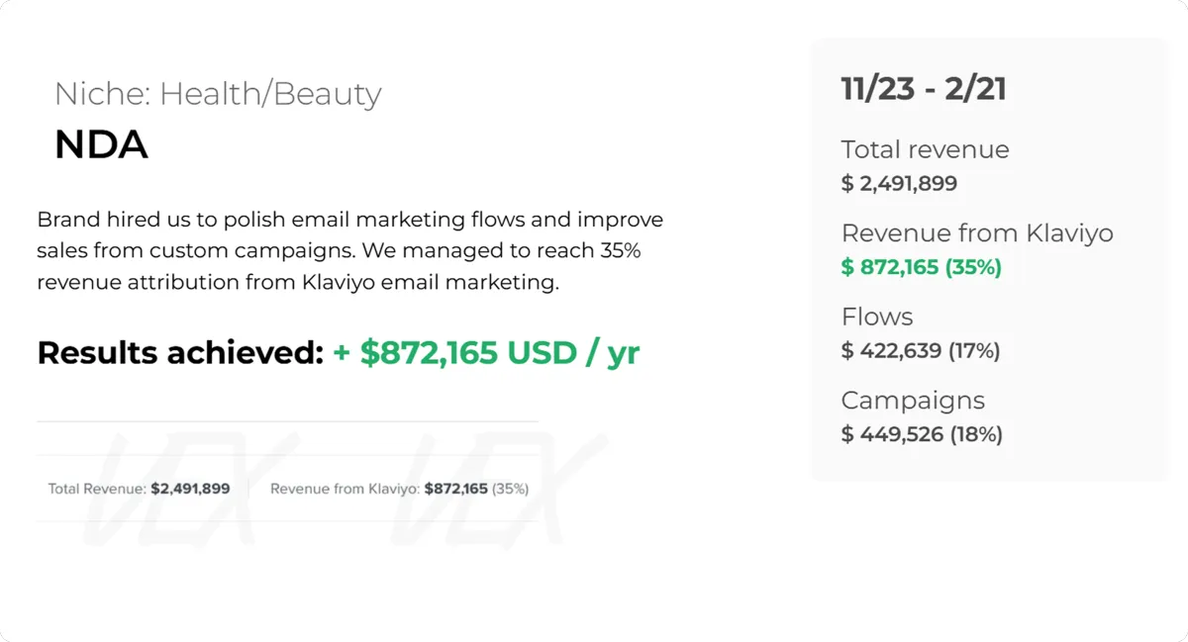Click the "Results achieved:" label
Screen dimensions: 1188x642
coord(180,352)
